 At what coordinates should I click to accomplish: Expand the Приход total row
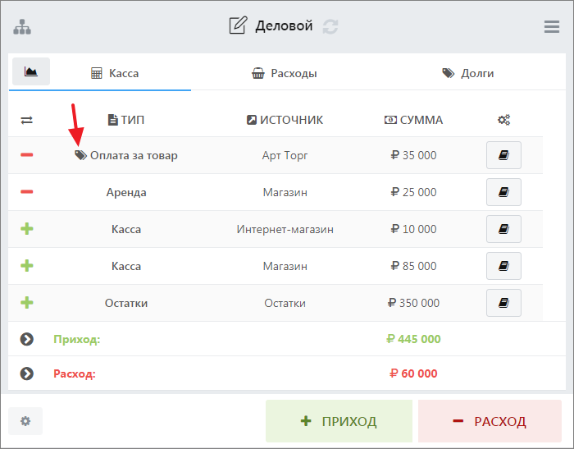(x=27, y=339)
